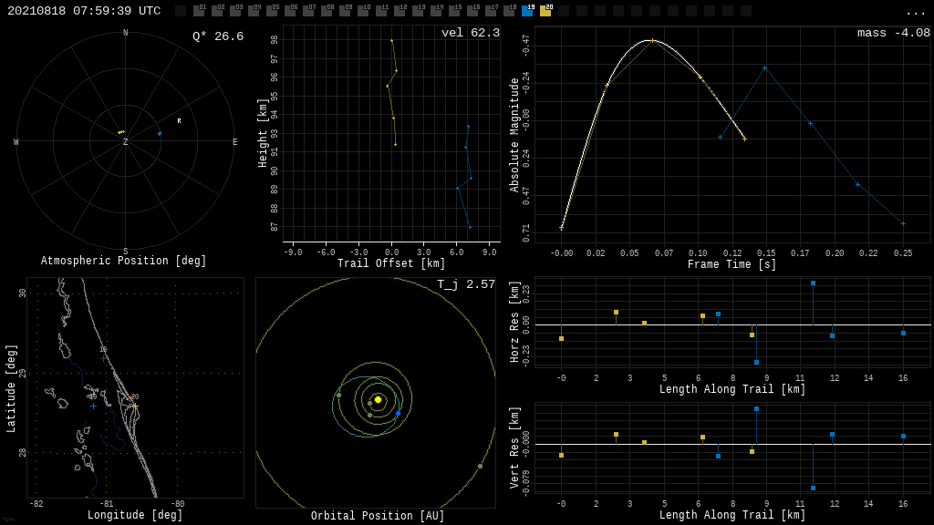Click the R label in polar plot
Screen dimensions: 934x525
tap(179, 121)
